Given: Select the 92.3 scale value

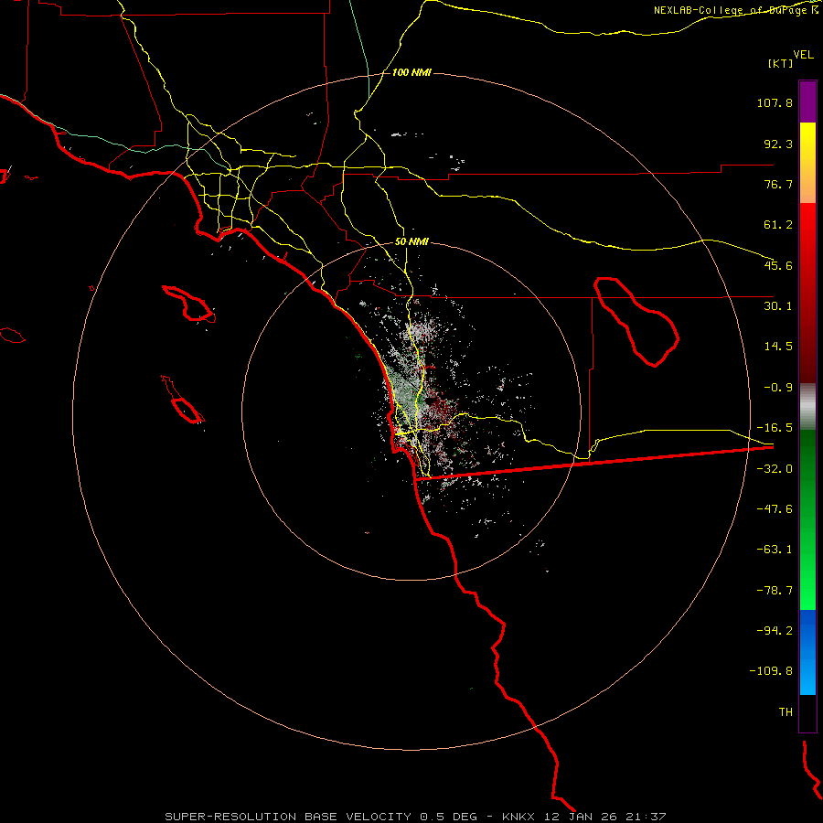Looking at the screenshot, I should [778, 144].
